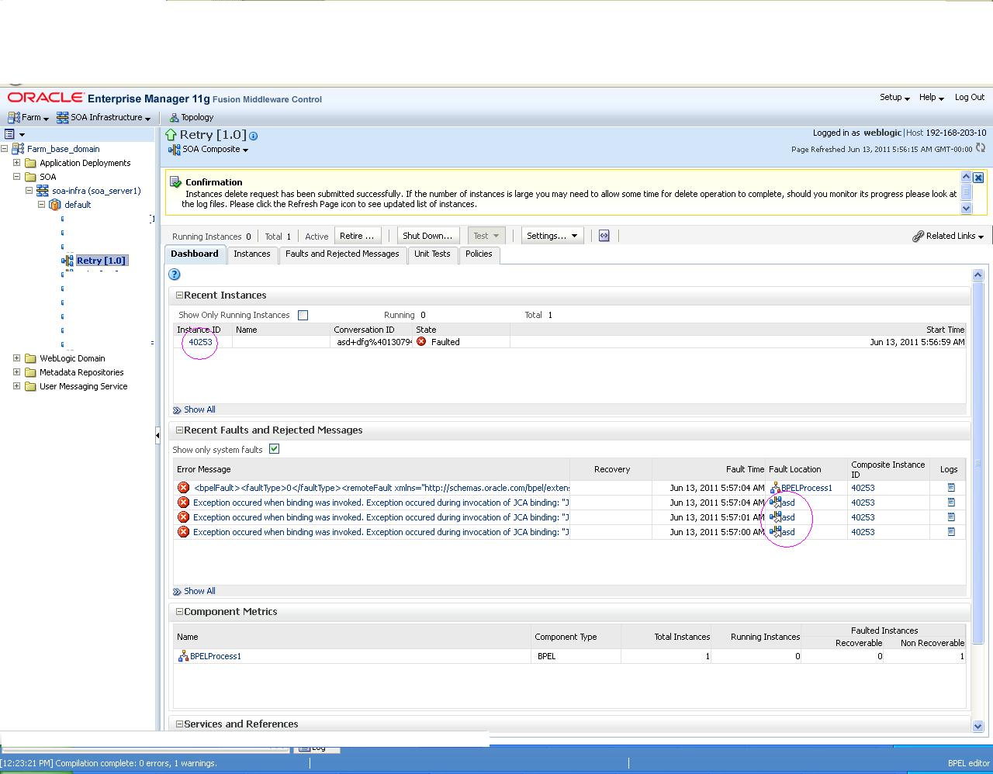Screen dimensions: 993x774
Task: Click the Shut Down button
Action: pyautogui.click(x=428, y=235)
